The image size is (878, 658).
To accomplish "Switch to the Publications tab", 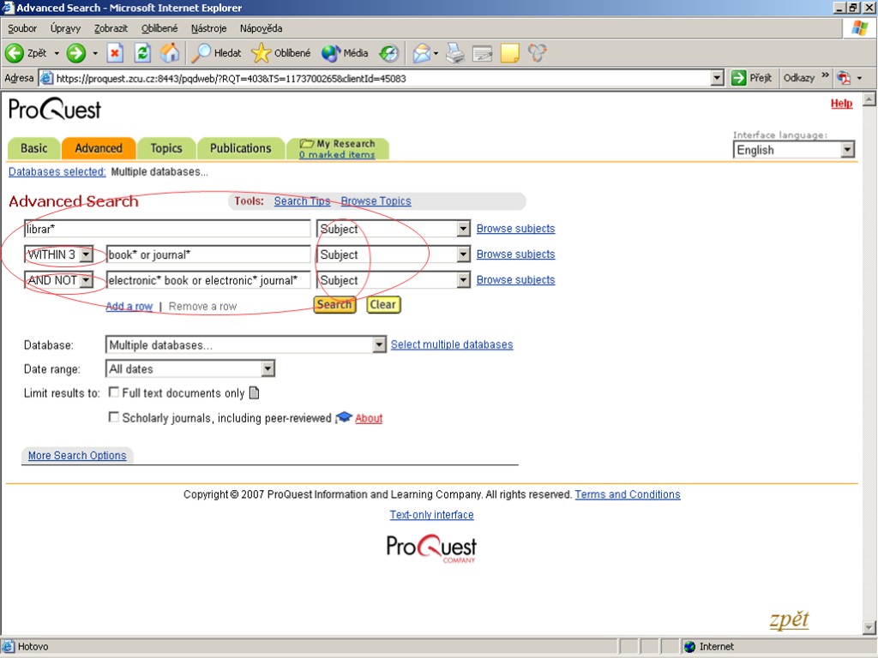I will 241,148.
